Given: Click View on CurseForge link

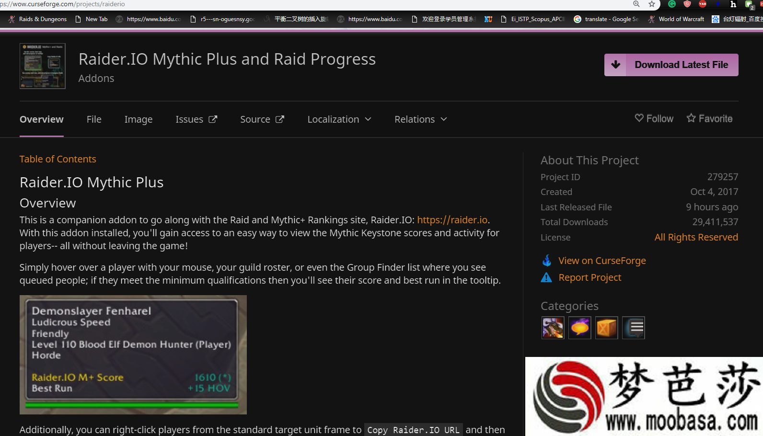Looking at the screenshot, I should click(602, 261).
